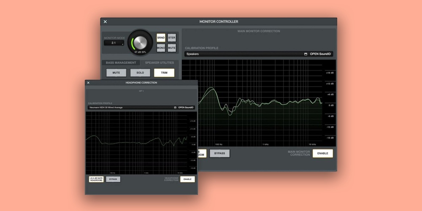Click the folder icon beside Speakers profile
422x211 pixels.
coord(306,54)
